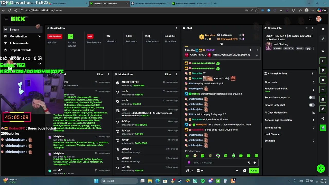Expand Followers-only chat settings
Screen dimensions: 329x185
[289, 90]
